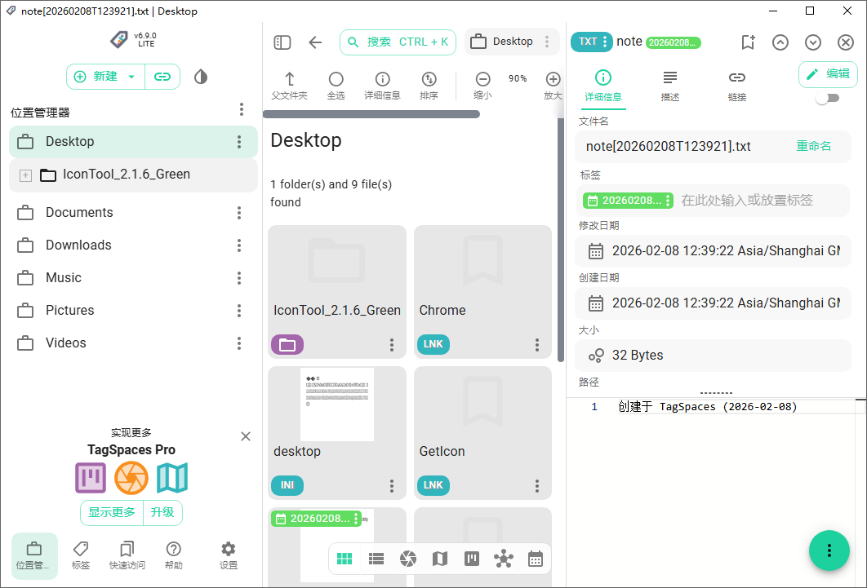Bookmark the opened note file
867x588 pixels.
click(748, 42)
